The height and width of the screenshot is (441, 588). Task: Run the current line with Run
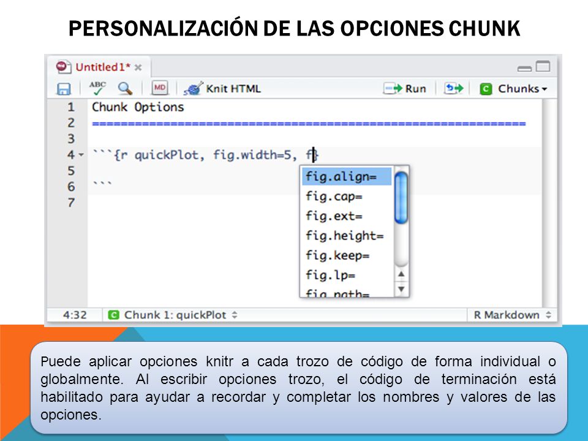point(405,88)
